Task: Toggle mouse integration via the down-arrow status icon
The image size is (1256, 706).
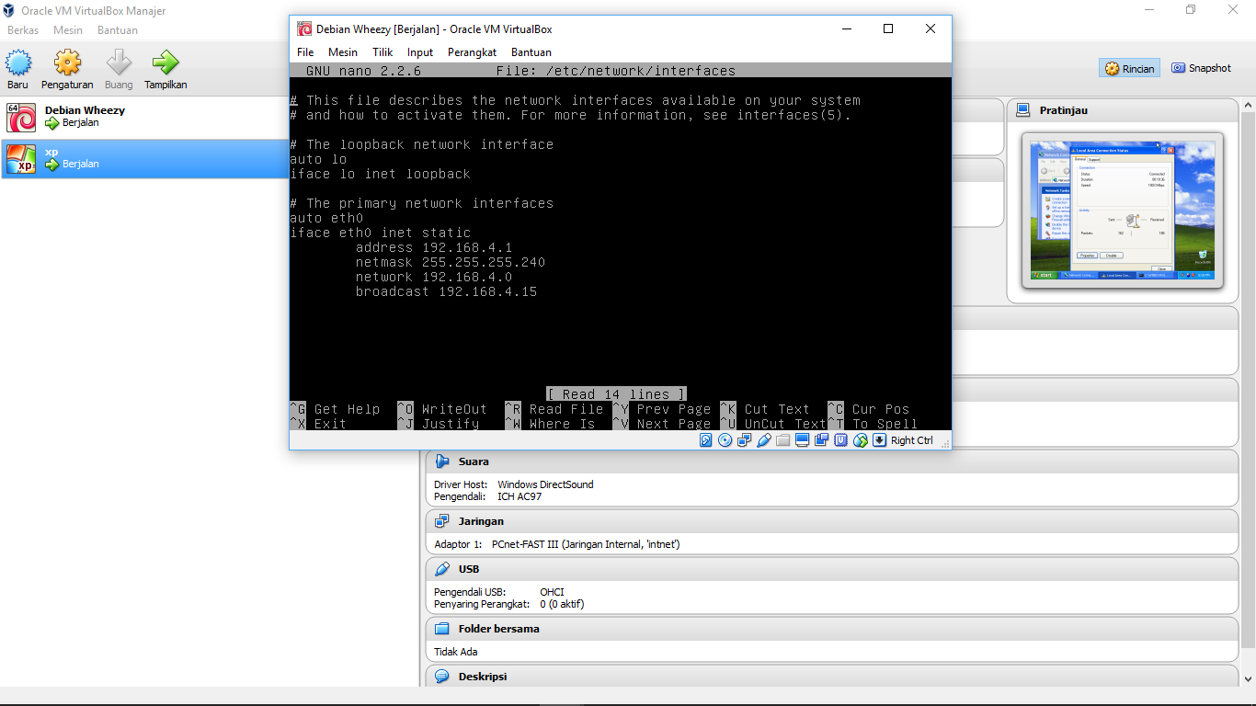Action: [x=879, y=440]
